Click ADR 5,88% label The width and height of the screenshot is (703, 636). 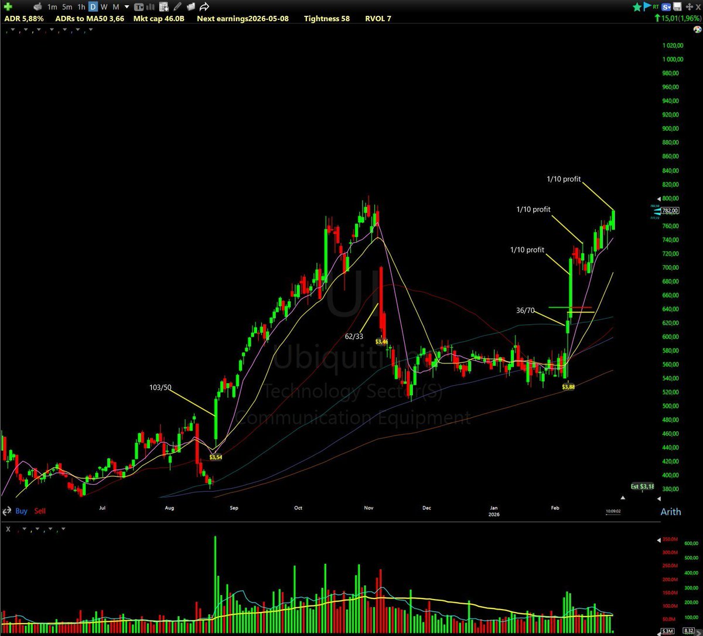(x=24, y=19)
